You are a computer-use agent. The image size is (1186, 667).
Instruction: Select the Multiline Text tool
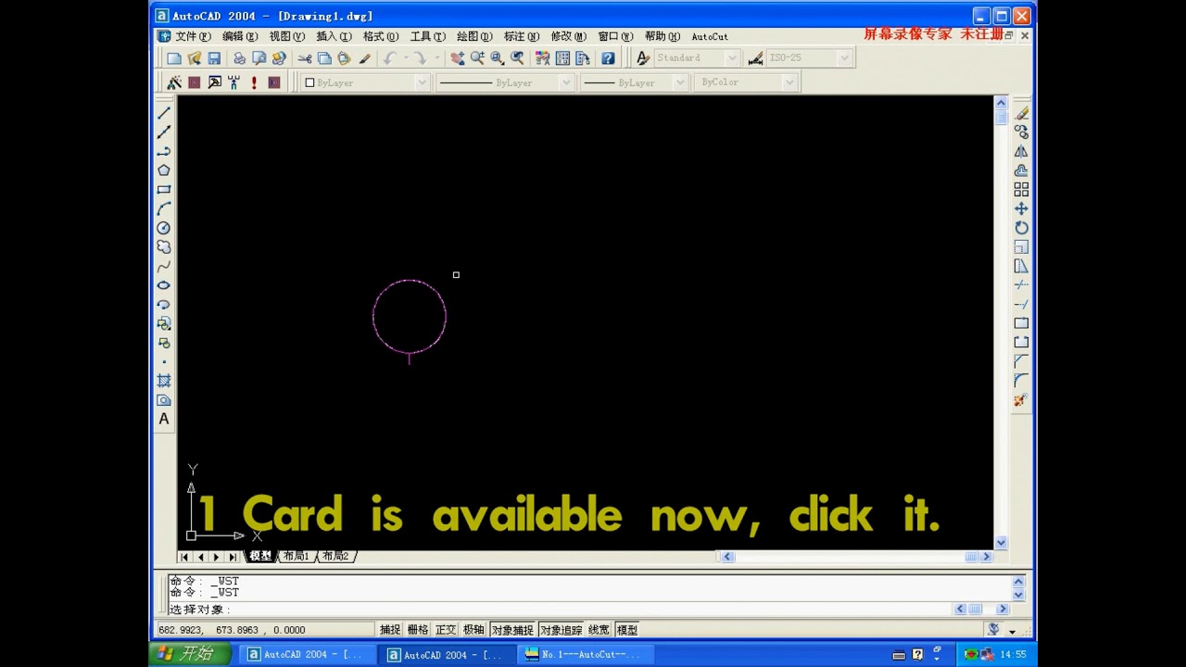pos(164,419)
